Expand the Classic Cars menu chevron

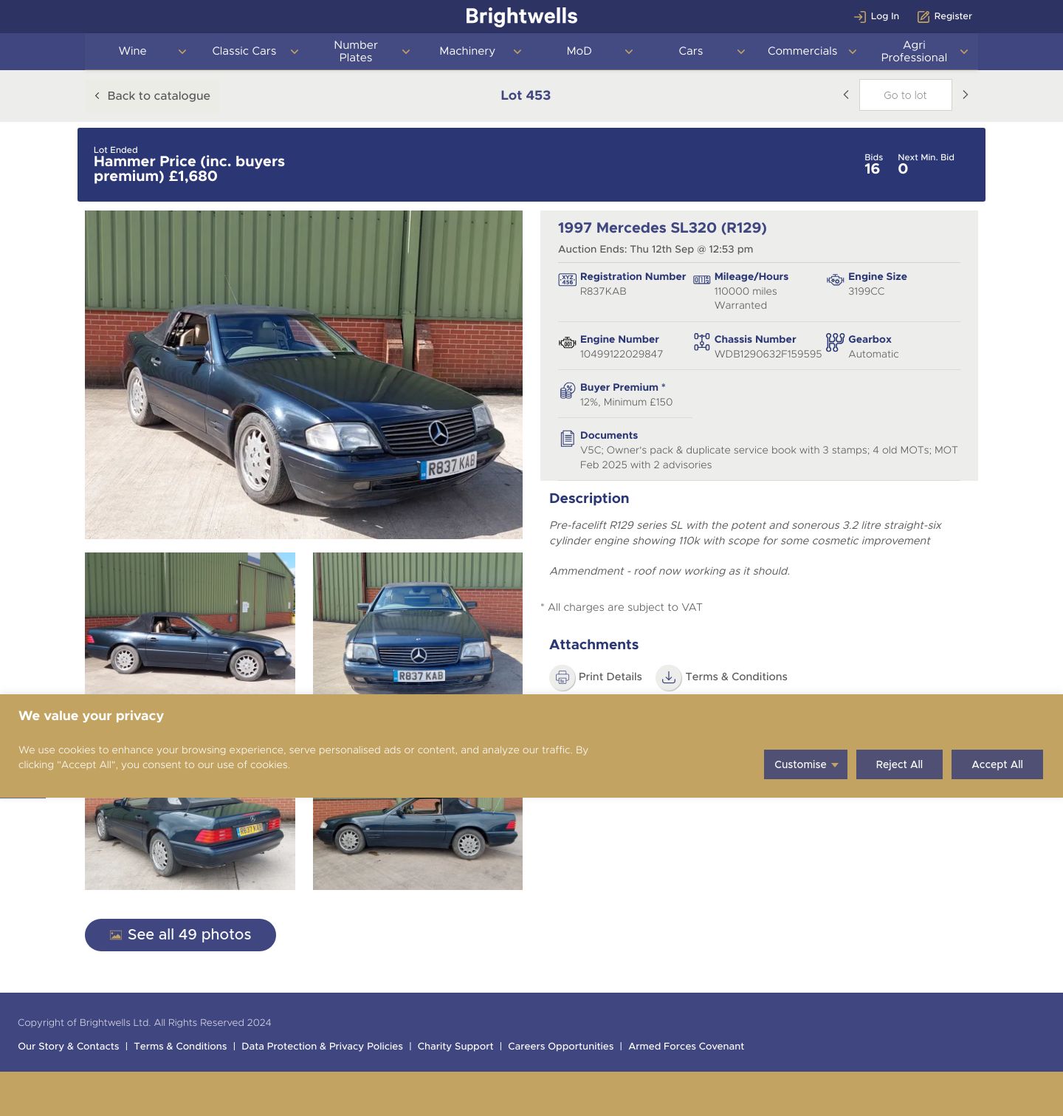pyautogui.click(x=295, y=52)
